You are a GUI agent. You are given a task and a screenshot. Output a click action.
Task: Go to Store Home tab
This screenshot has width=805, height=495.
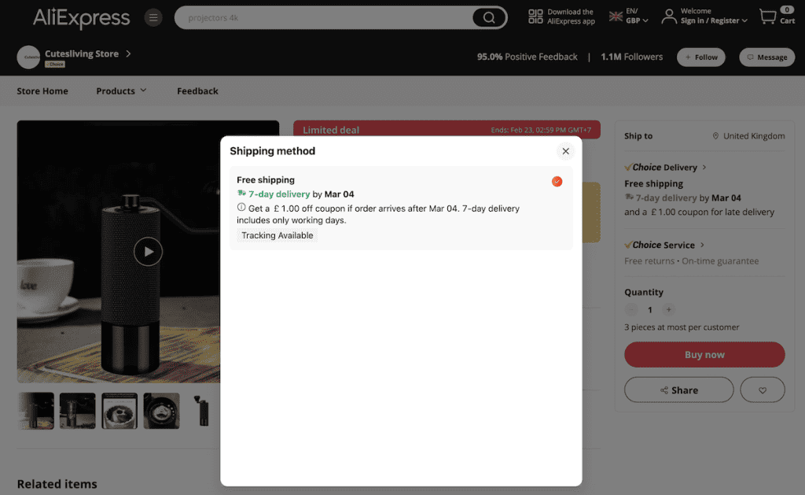coord(42,91)
